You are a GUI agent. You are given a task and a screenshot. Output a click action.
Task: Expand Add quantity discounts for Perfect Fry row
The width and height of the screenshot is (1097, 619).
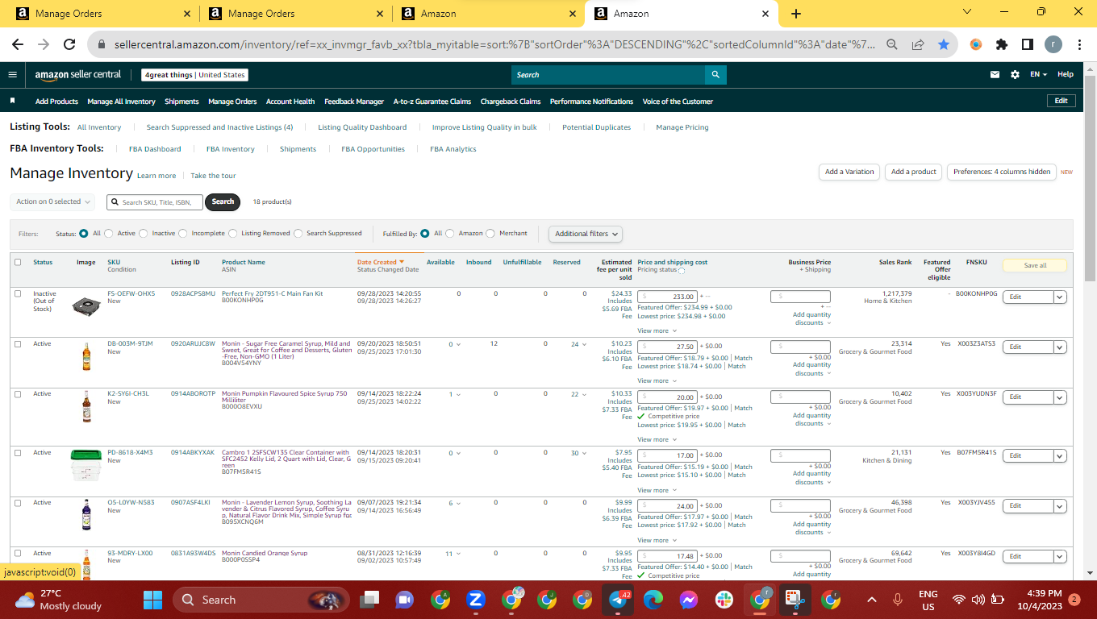click(x=811, y=319)
